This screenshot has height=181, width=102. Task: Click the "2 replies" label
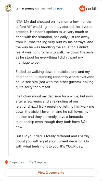(41, 162)
